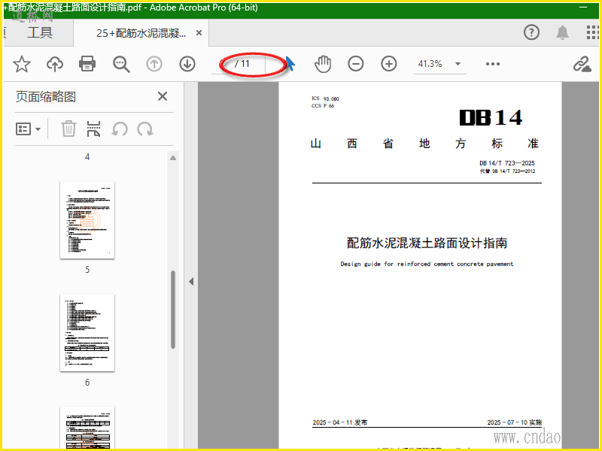Delete selected page with trash icon

tap(68, 129)
